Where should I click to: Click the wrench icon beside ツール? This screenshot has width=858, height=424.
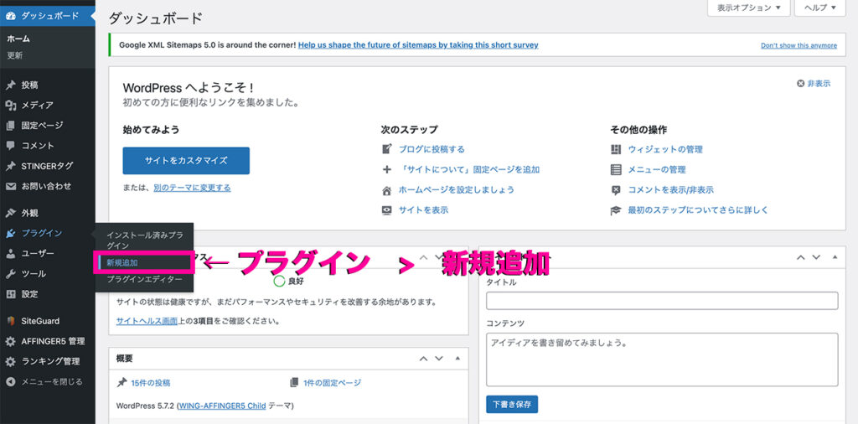coord(10,273)
